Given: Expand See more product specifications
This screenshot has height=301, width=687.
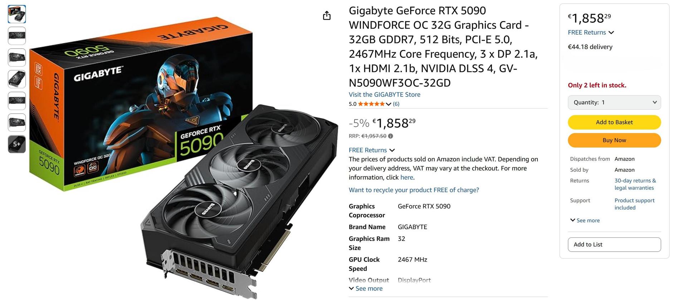Looking at the screenshot, I should pyautogui.click(x=366, y=288).
